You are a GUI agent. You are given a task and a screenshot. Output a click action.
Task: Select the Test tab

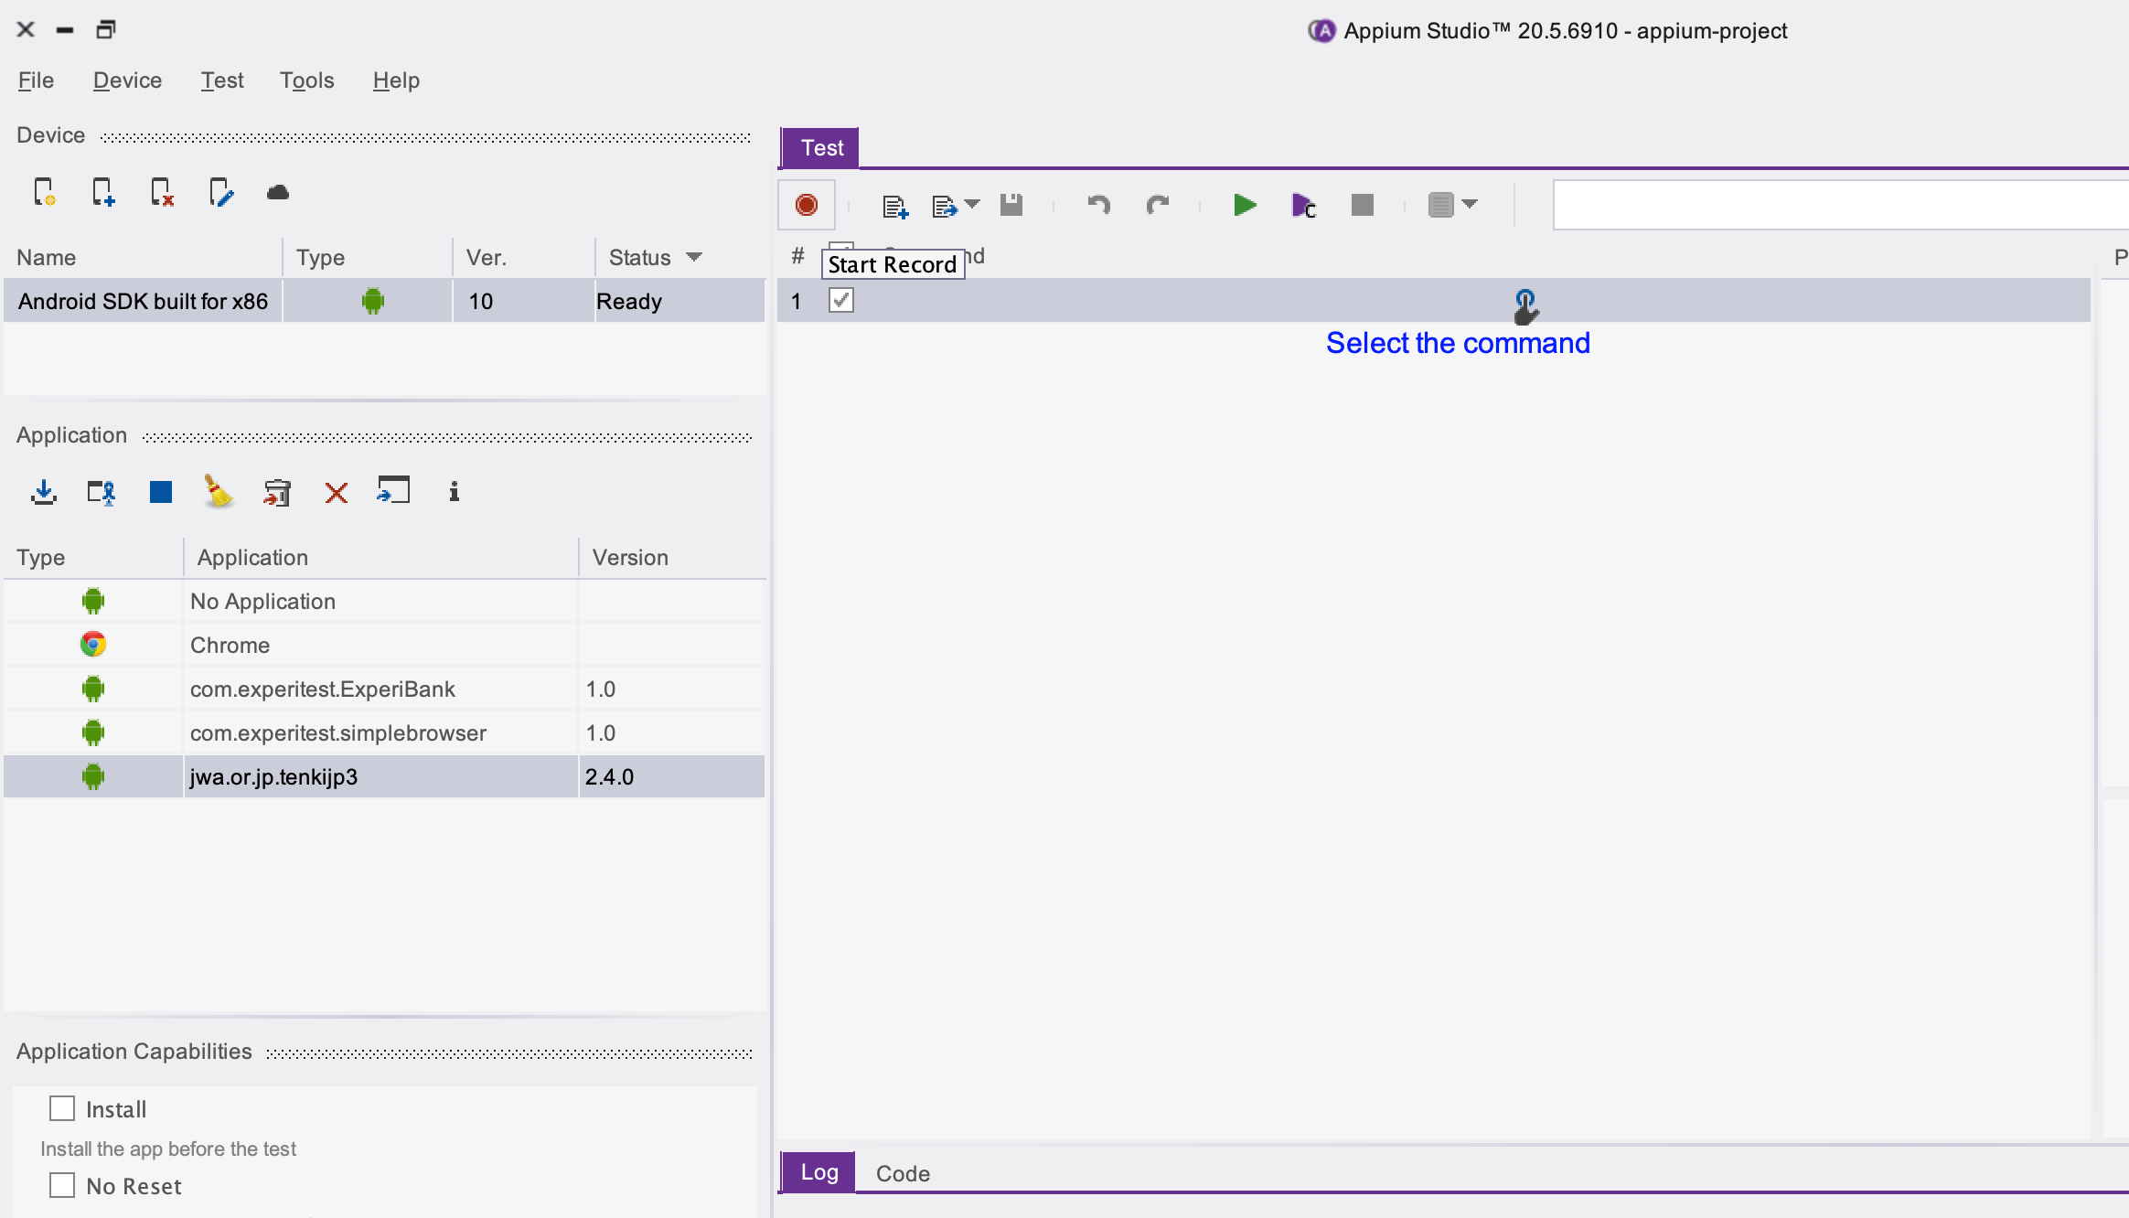pyautogui.click(x=820, y=147)
